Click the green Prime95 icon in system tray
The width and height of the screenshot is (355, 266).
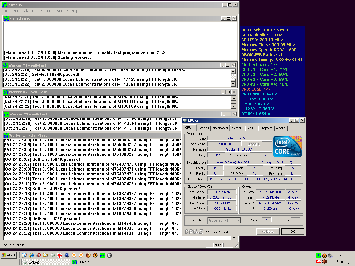click(x=319, y=256)
